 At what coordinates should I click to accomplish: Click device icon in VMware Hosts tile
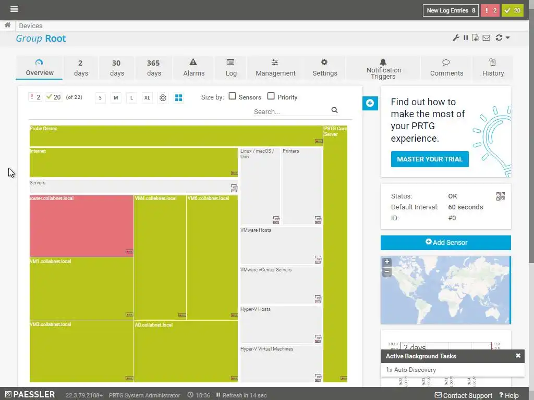[x=318, y=259]
